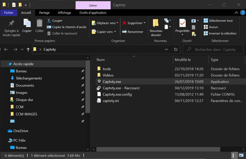Select the tools folder

pyautogui.click(x=107, y=69)
